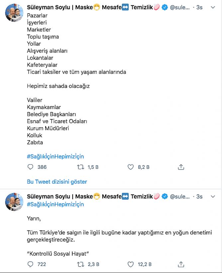Open hashtag #SağlıkİçinHepimizİçin in first tweet
Screen dimensions: 222x273
coord(55,156)
